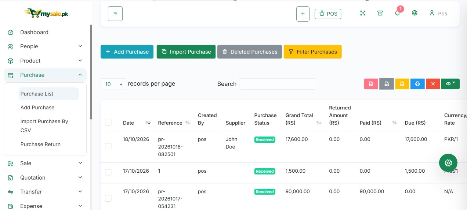Open Purchase Return submenu item
Viewport: 467px width, 210px height.
click(40, 144)
